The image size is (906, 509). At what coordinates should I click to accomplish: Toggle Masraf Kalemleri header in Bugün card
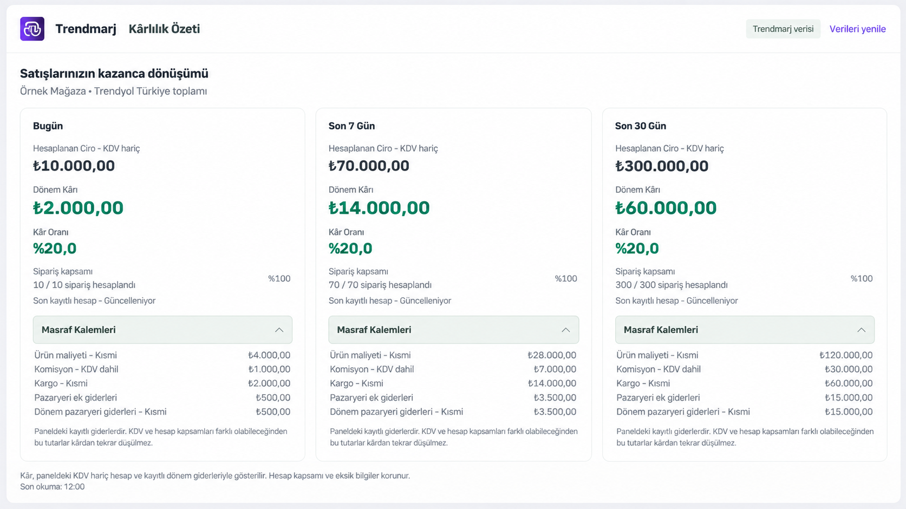[162, 330]
